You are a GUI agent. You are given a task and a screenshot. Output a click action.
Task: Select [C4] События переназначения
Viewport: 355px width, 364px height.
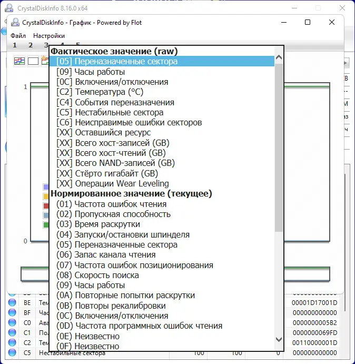click(162, 102)
